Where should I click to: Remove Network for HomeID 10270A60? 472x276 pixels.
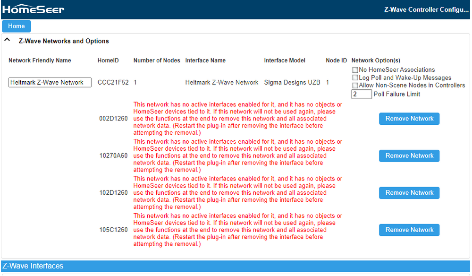coord(409,156)
